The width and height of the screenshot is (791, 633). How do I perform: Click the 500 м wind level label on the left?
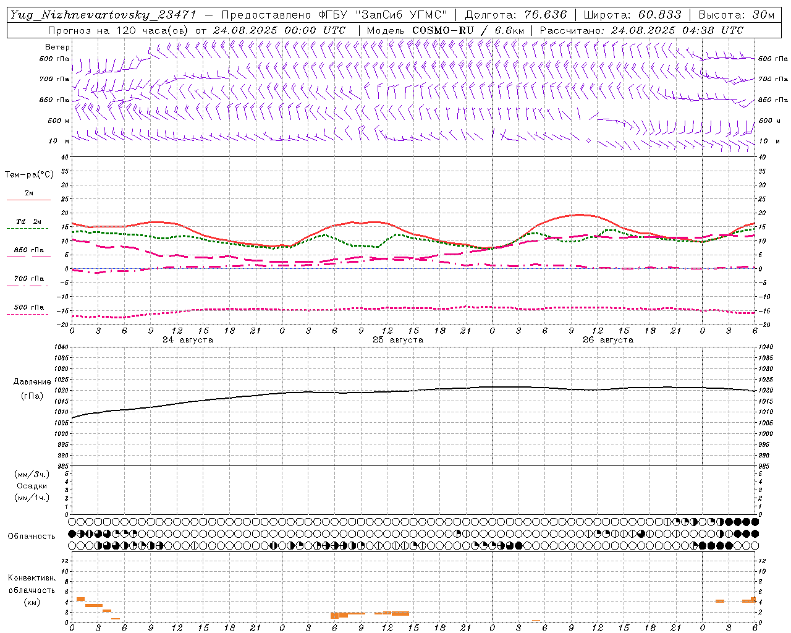pyautogui.click(x=59, y=121)
